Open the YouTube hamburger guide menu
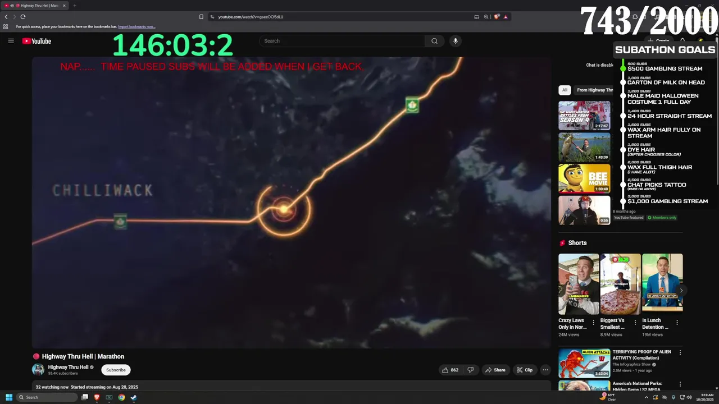Screen dimensions: 719x404 tap(11, 41)
